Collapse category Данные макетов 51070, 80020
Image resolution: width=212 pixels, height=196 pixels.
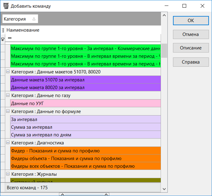point(8,72)
